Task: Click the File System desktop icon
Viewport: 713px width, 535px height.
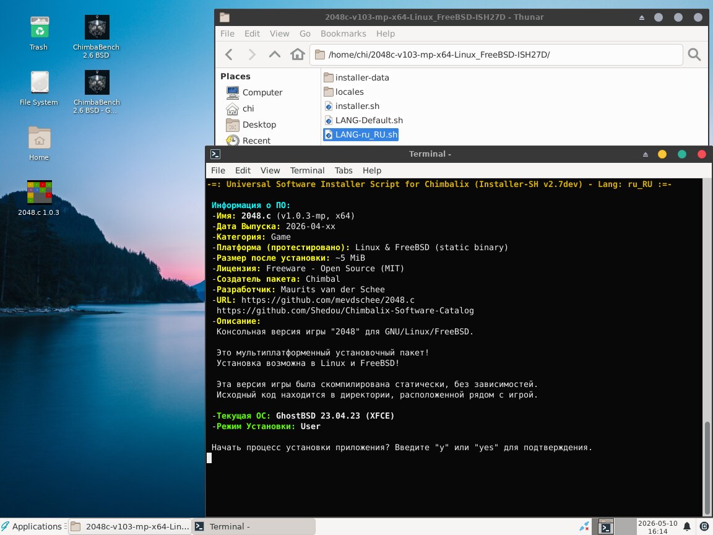Action: [x=39, y=89]
